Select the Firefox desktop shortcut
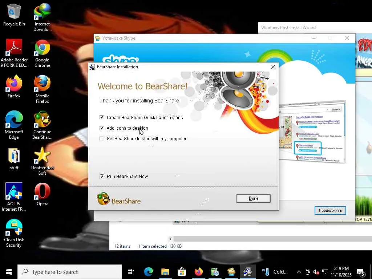The height and width of the screenshot is (279, 372). point(14,86)
